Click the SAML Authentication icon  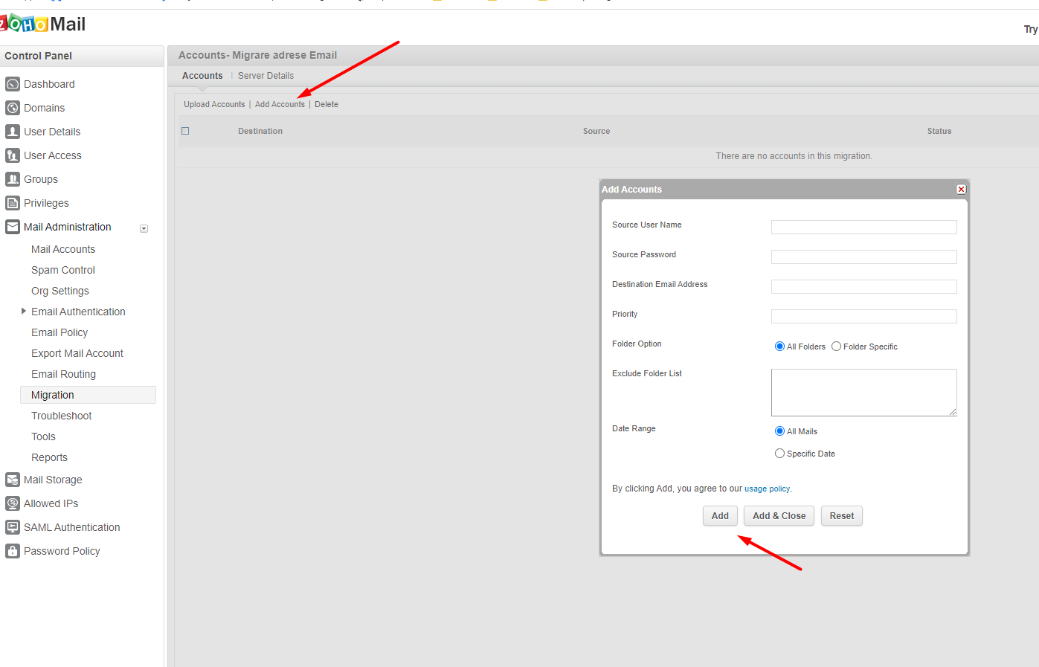pos(12,527)
